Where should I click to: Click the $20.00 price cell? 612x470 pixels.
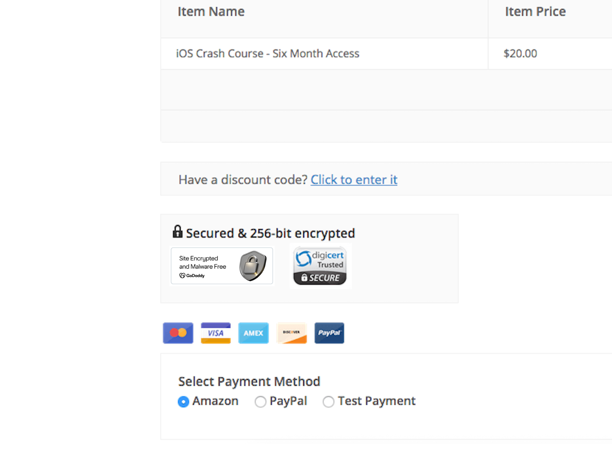pos(520,53)
